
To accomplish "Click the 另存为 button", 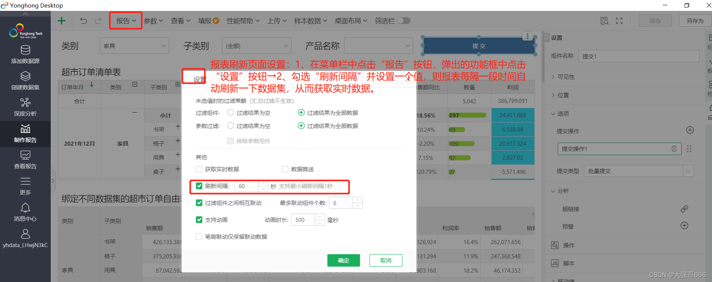I will (x=695, y=21).
